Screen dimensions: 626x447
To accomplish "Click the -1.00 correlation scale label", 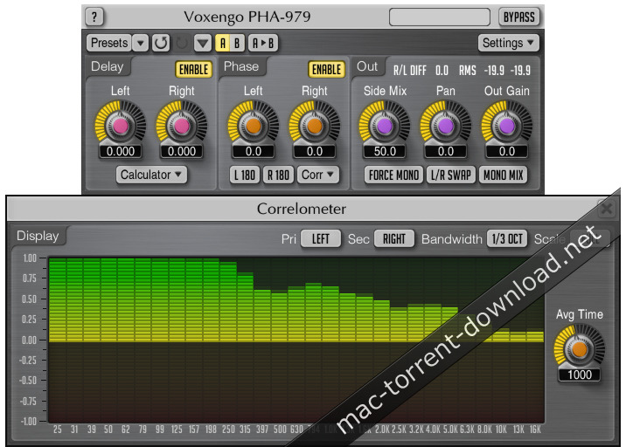I will [28, 422].
